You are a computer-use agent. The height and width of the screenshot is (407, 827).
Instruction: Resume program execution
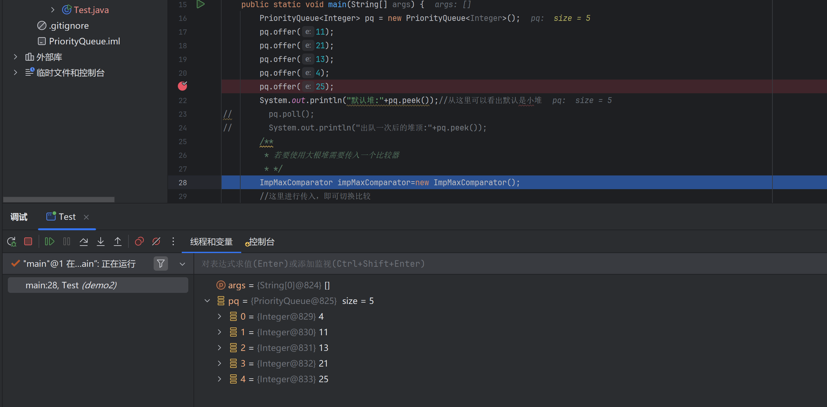[49, 241]
